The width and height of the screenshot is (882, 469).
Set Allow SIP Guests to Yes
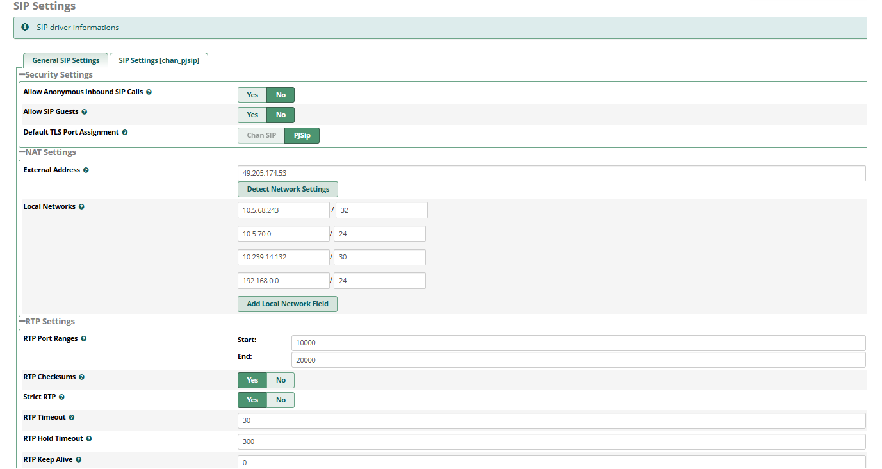[x=252, y=115]
